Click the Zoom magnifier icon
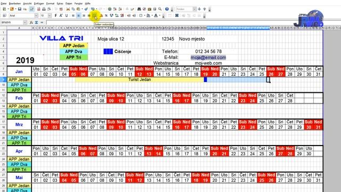 tap(160, 9)
